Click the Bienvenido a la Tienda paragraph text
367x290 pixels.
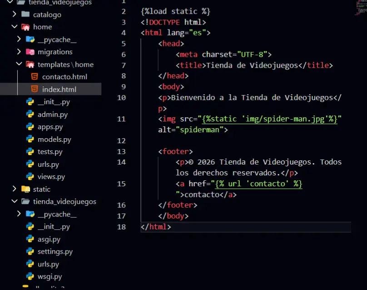tap(252, 97)
